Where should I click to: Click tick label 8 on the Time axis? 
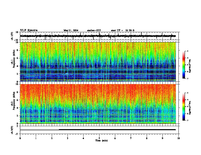pos(147,138)
